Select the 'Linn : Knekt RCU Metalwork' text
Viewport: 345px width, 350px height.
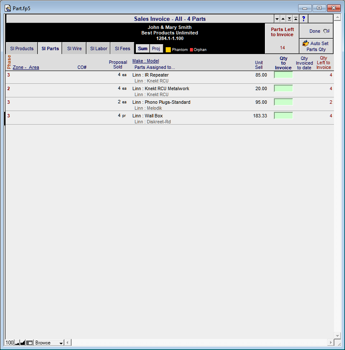pyautogui.click(x=161, y=88)
